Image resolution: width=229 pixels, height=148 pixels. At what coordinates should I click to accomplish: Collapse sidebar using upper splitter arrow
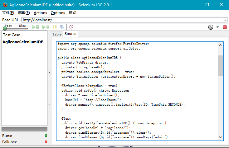tap(50, 72)
